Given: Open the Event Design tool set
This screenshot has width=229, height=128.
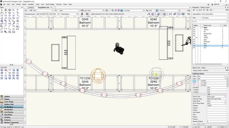Looking at the screenshot, I should [x=12, y=102].
